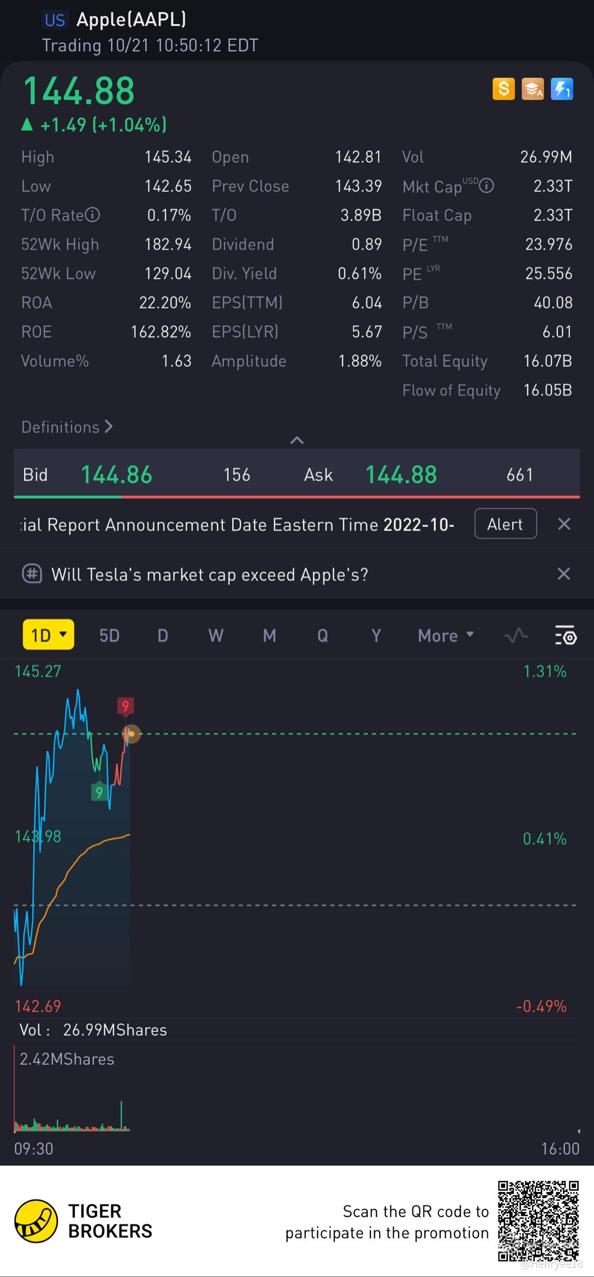Open the Financial Report Announcement Date text
The width and height of the screenshot is (594, 1277).
(238, 524)
